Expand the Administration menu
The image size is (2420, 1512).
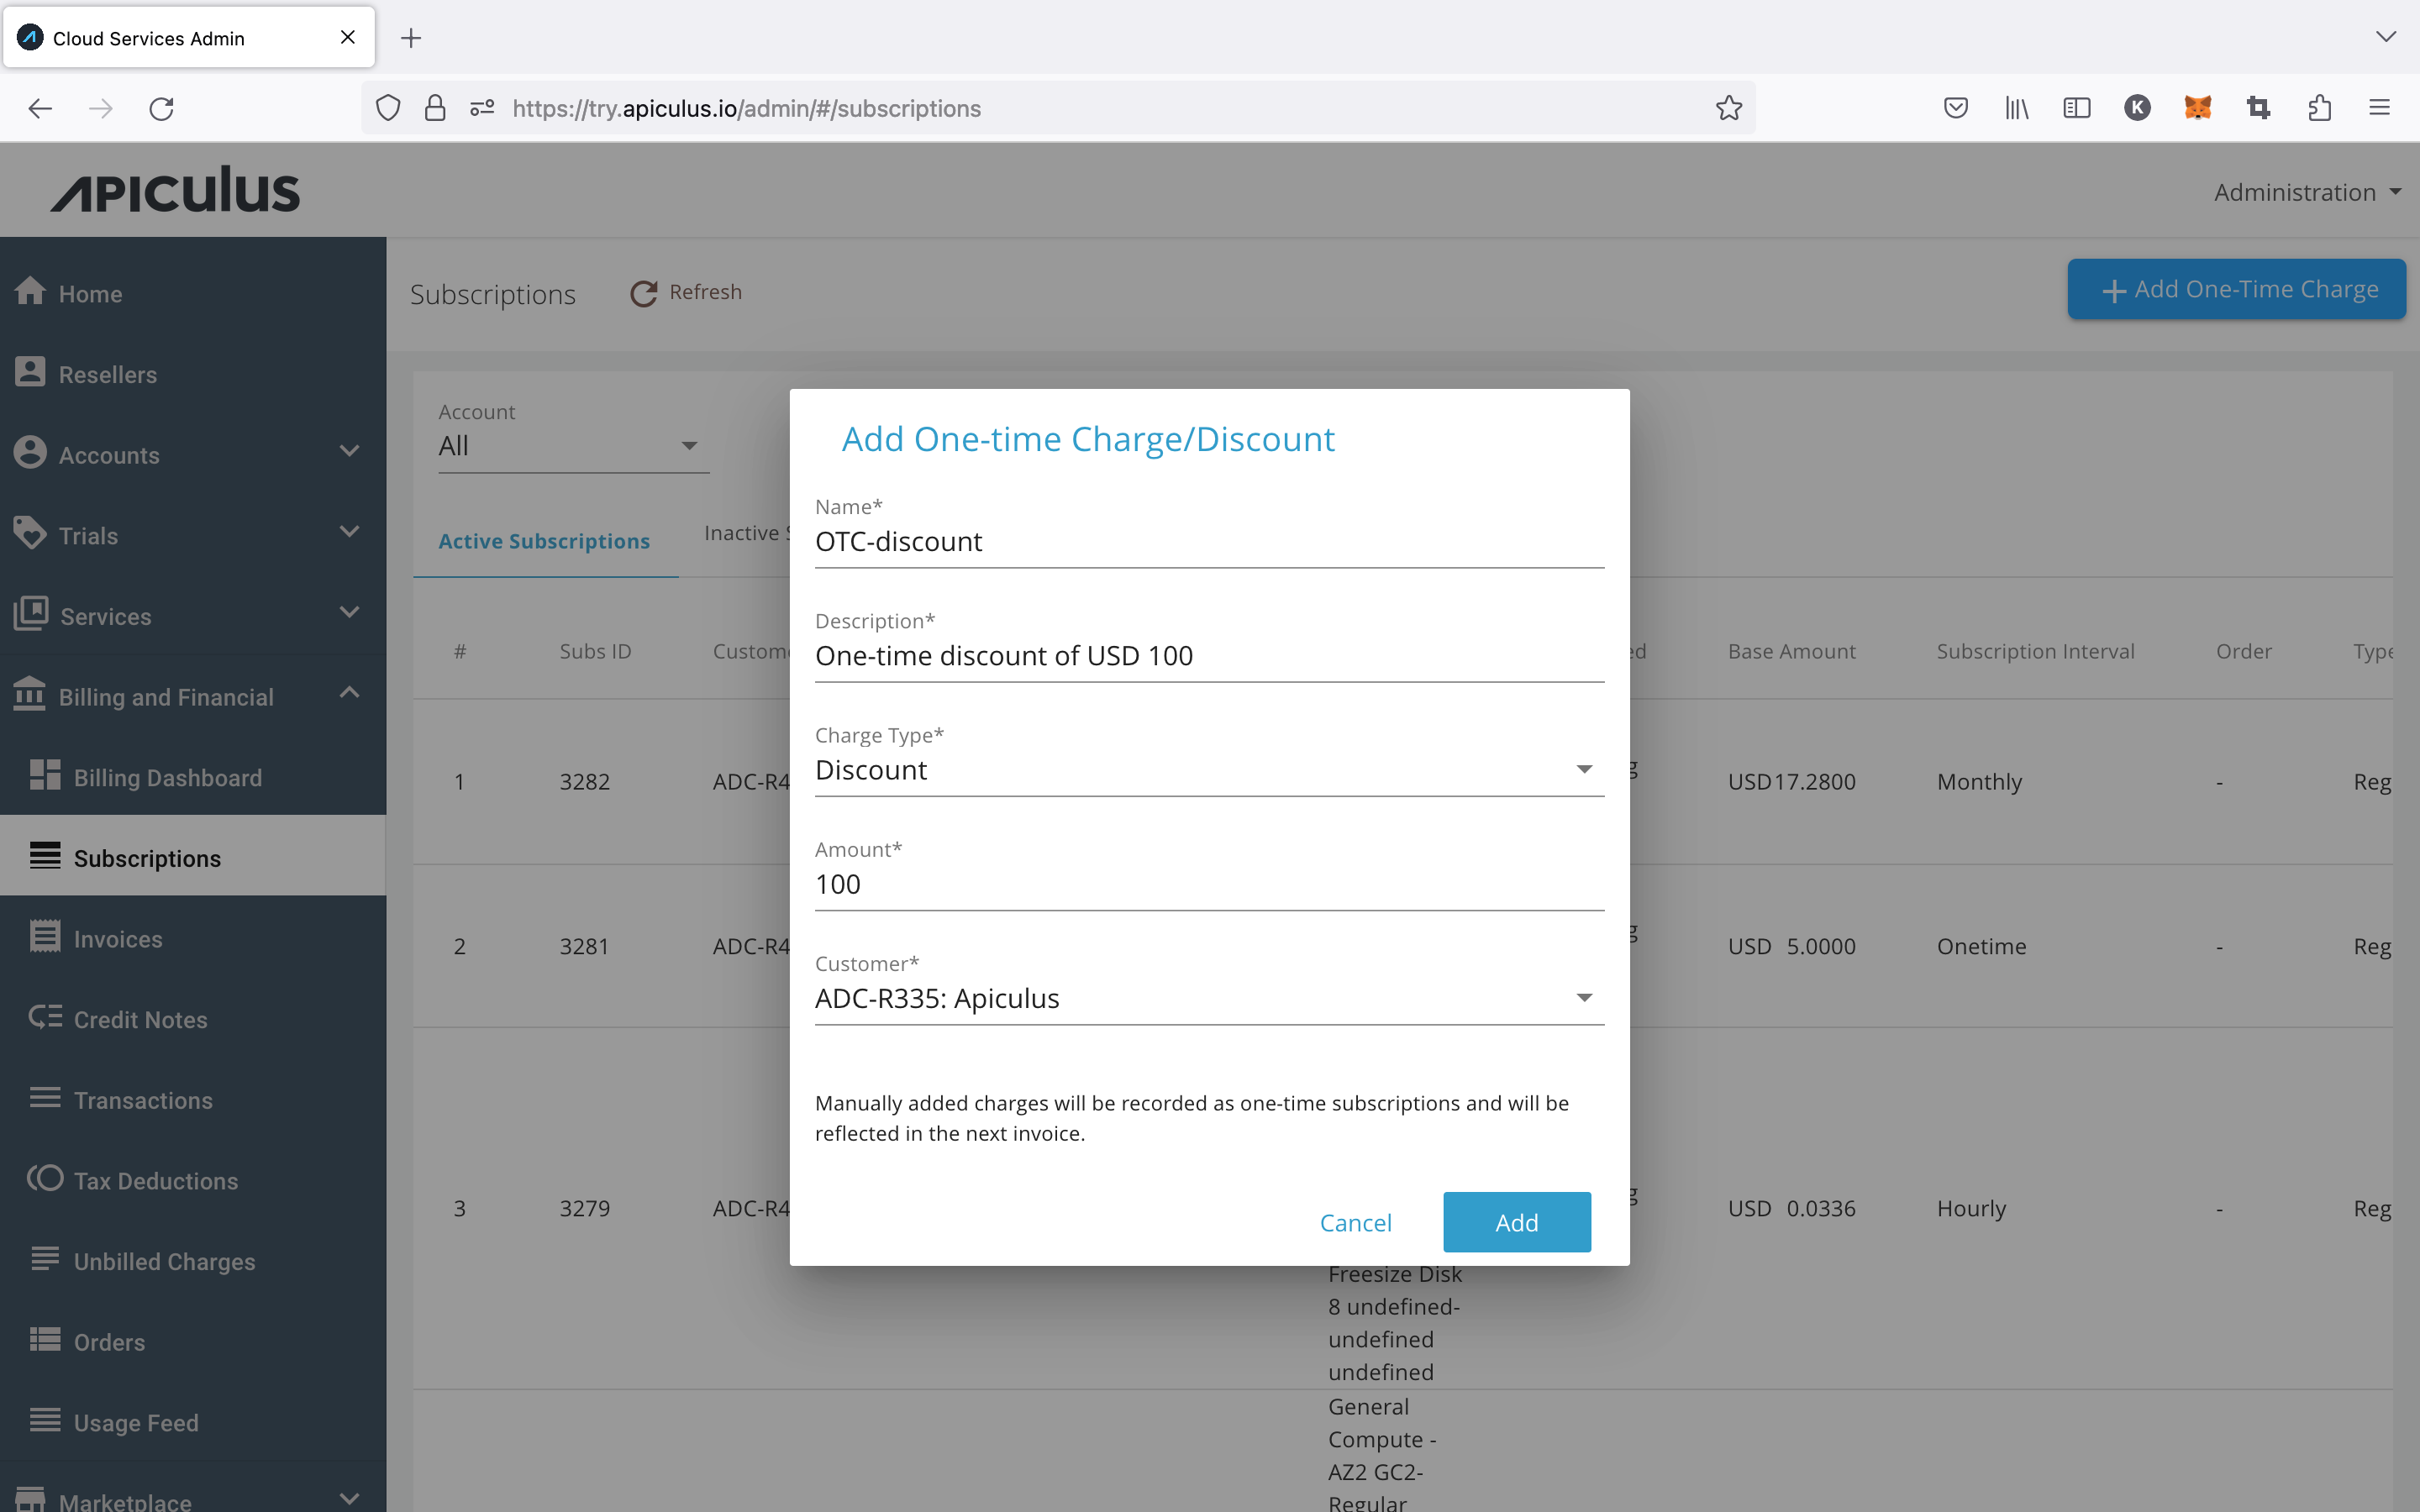2303,190
